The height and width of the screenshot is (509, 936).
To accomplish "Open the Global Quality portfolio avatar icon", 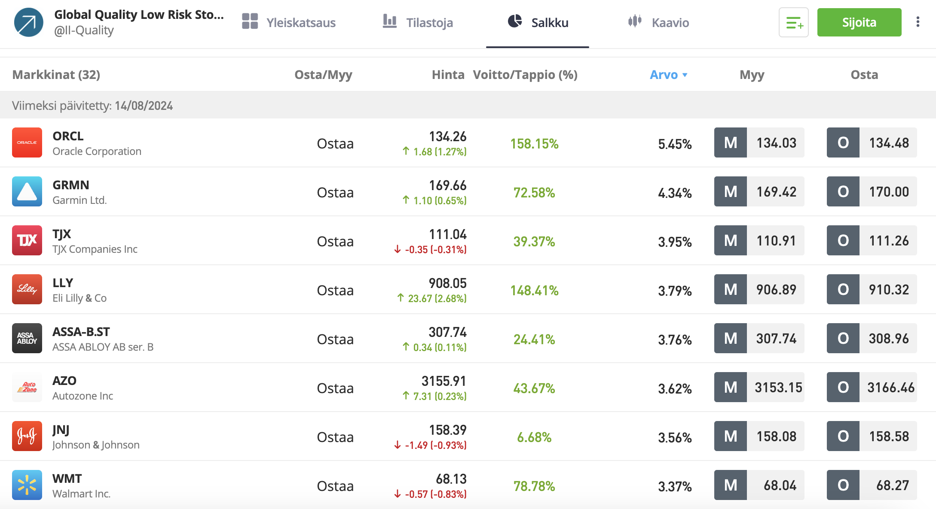I will (28, 22).
